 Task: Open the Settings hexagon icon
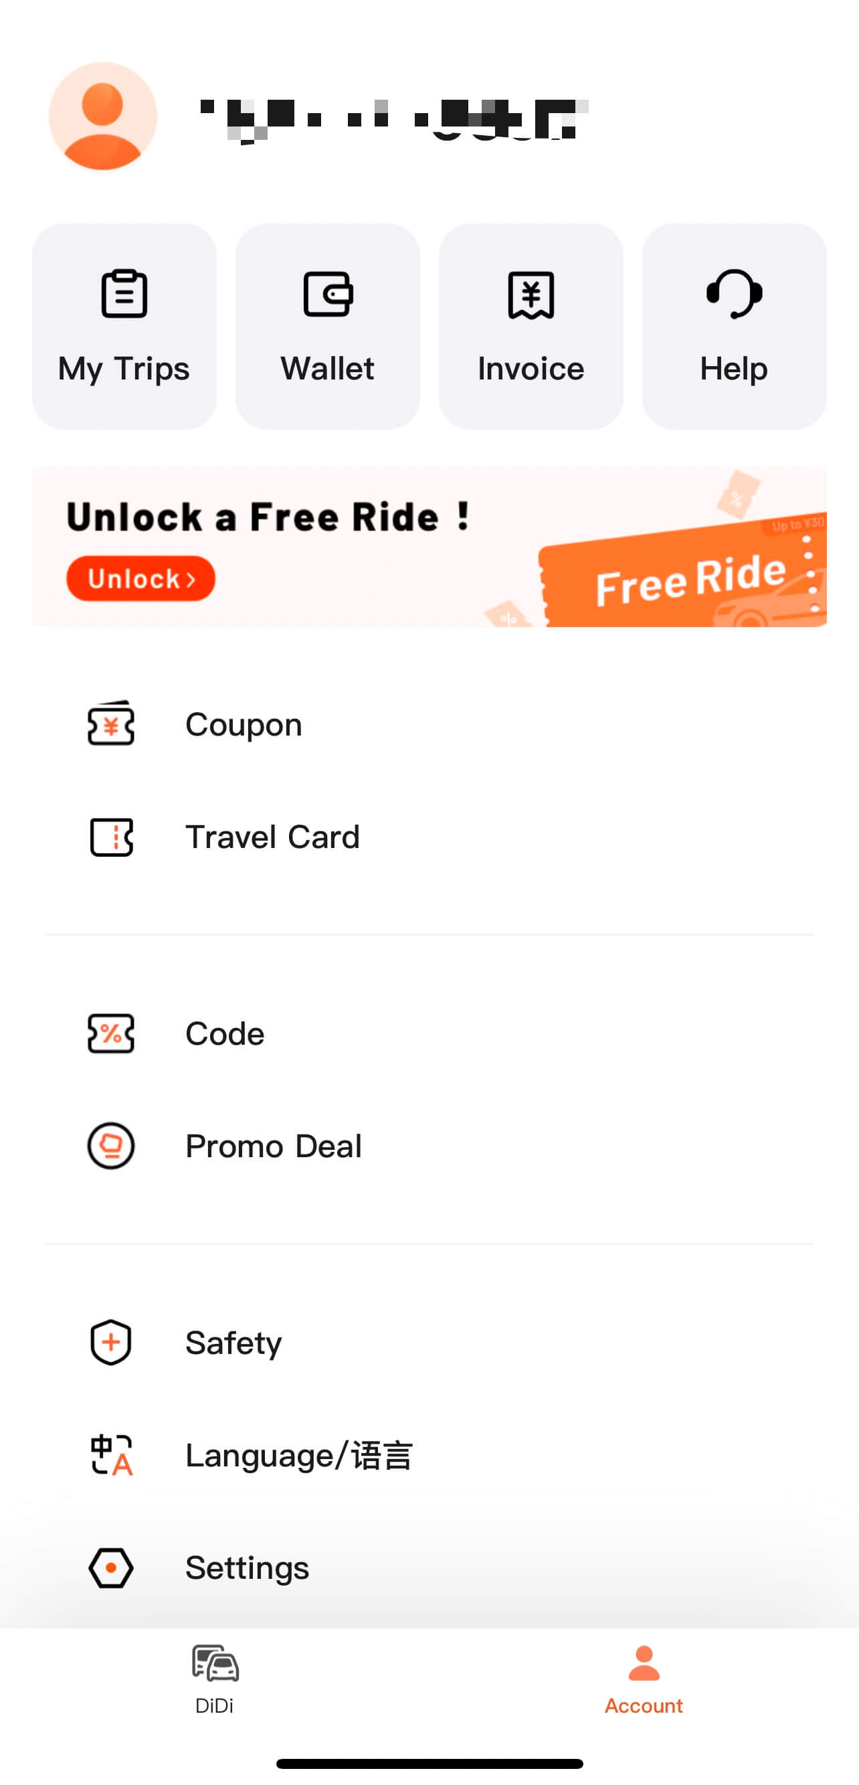coord(111,1567)
